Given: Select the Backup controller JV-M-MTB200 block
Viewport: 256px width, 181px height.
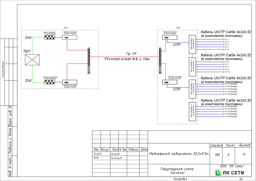Looking at the screenshot, I should pos(49,82).
